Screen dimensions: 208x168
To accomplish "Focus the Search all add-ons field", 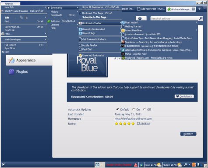I will click(175, 18).
